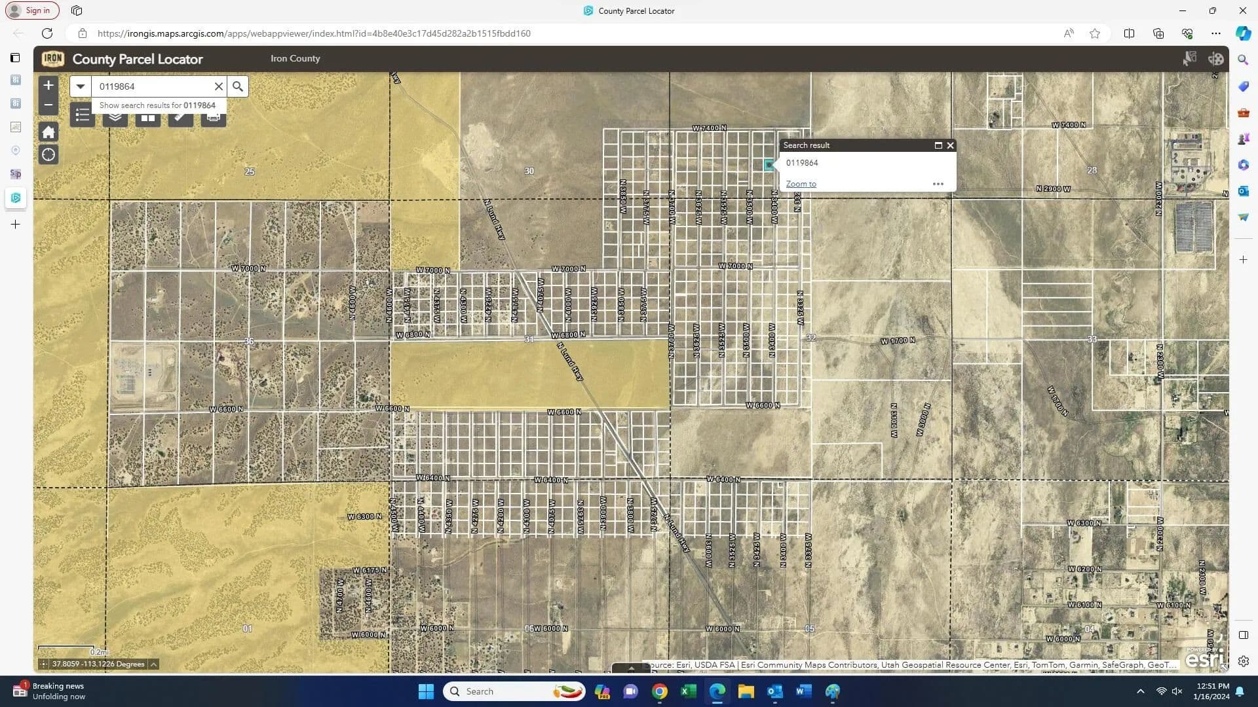Image resolution: width=1258 pixels, height=707 pixels.
Task: Open the Legend widget
Action: tap(83, 116)
